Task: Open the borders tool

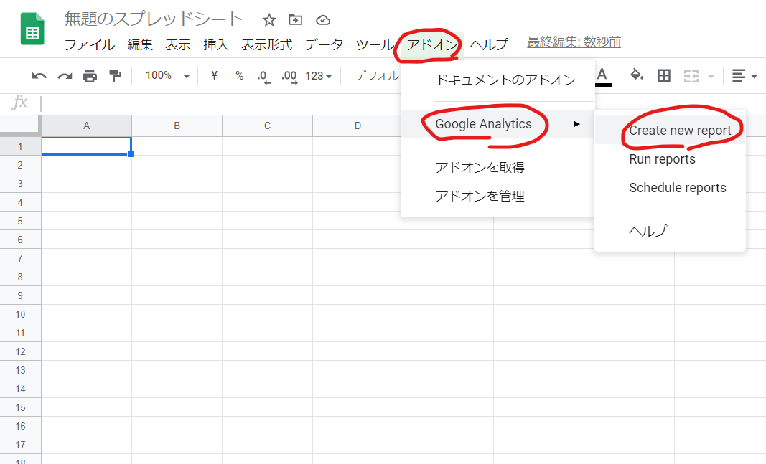Action: click(664, 75)
